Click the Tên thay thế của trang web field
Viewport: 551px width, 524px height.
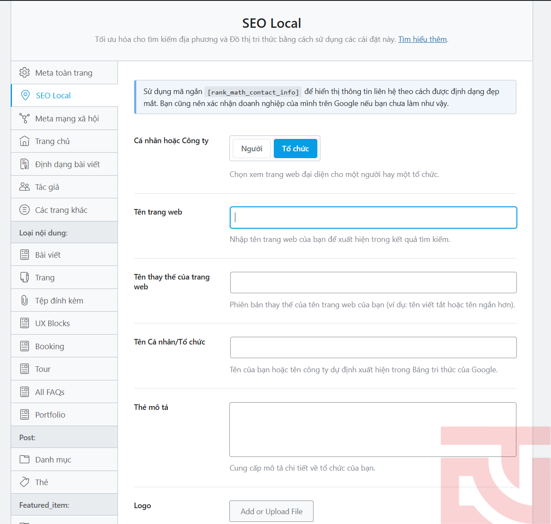[x=373, y=283]
